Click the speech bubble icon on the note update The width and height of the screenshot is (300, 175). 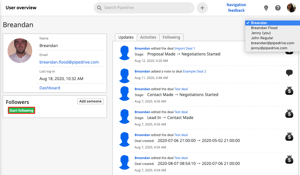(x=289, y=73)
